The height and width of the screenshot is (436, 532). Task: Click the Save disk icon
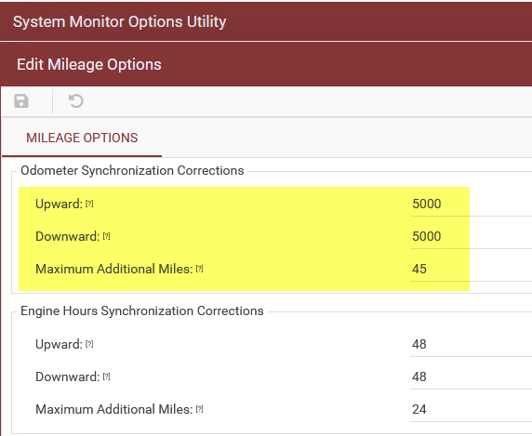(21, 101)
